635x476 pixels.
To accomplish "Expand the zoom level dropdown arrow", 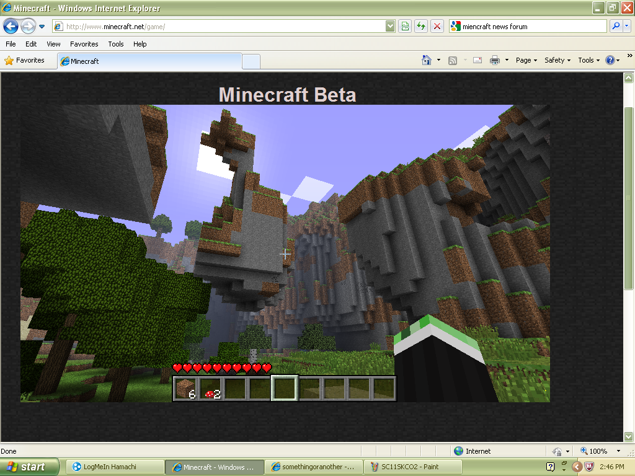I will click(x=618, y=451).
